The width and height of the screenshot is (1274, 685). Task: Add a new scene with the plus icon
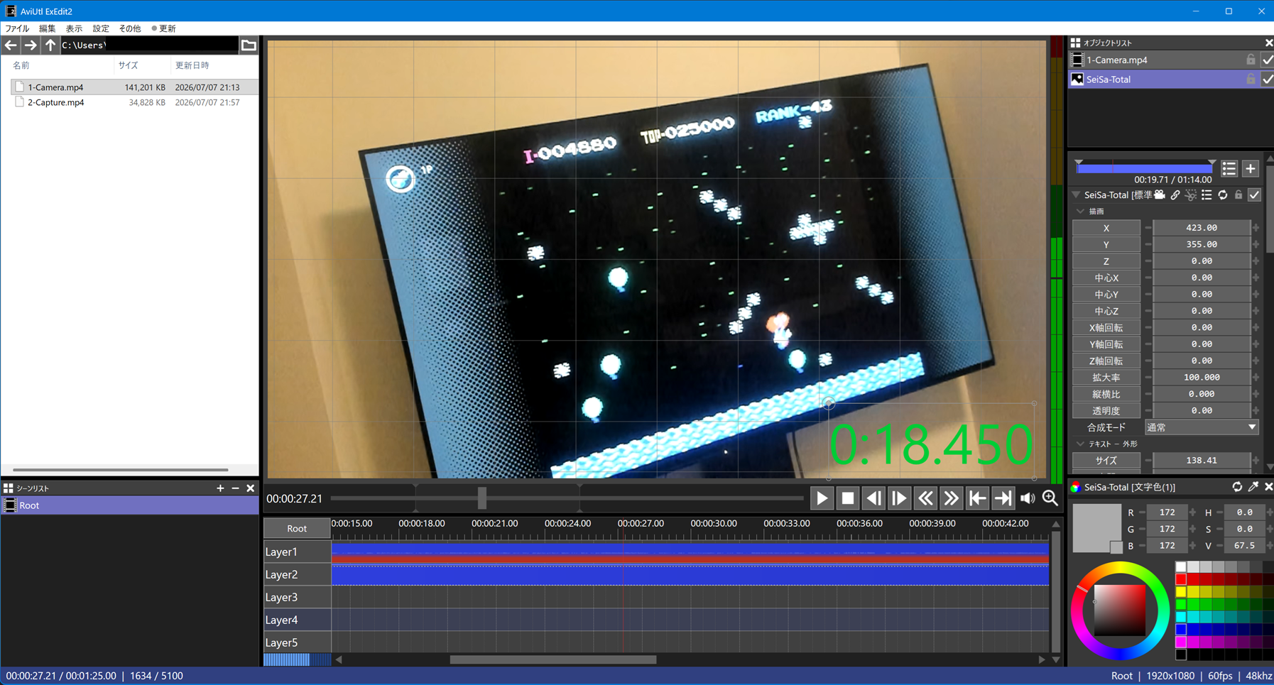pyautogui.click(x=220, y=488)
